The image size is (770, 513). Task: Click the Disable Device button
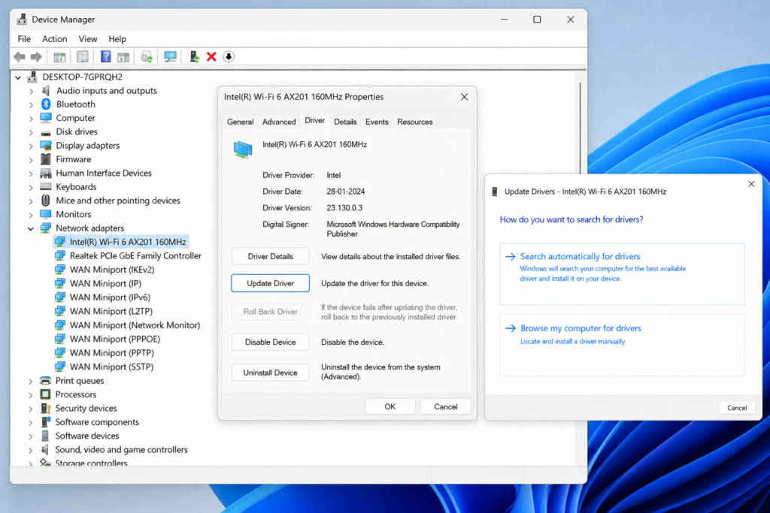click(x=270, y=342)
